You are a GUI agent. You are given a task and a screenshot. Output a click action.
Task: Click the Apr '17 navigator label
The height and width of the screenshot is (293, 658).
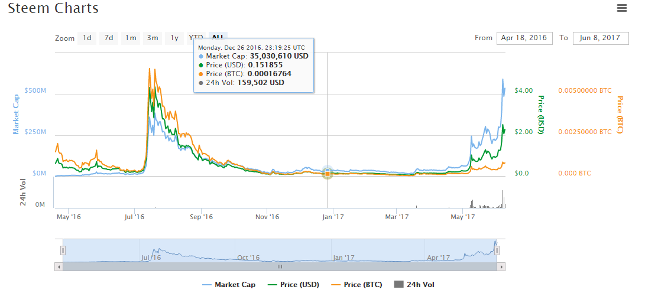click(x=439, y=258)
